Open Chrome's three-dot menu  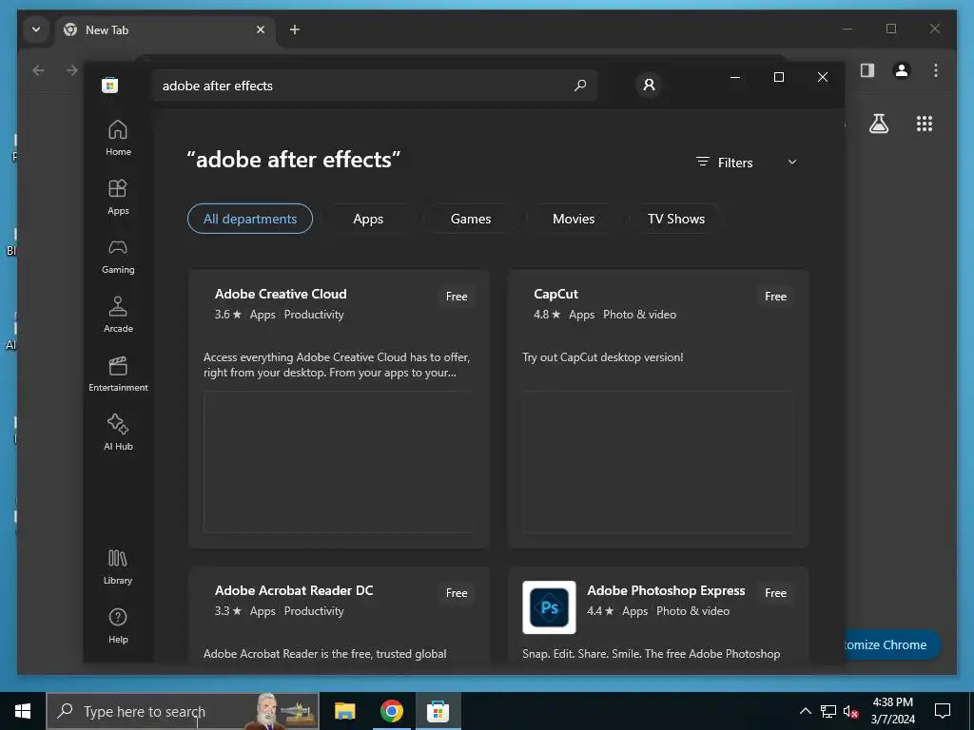point(936,70)
